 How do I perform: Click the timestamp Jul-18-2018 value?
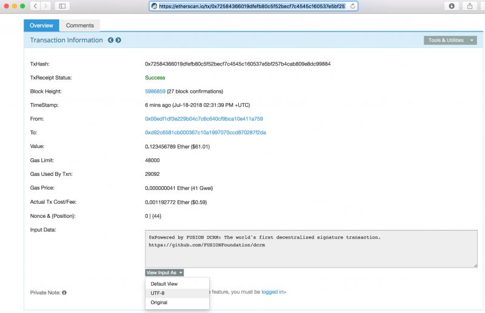(x=198, y=105)
